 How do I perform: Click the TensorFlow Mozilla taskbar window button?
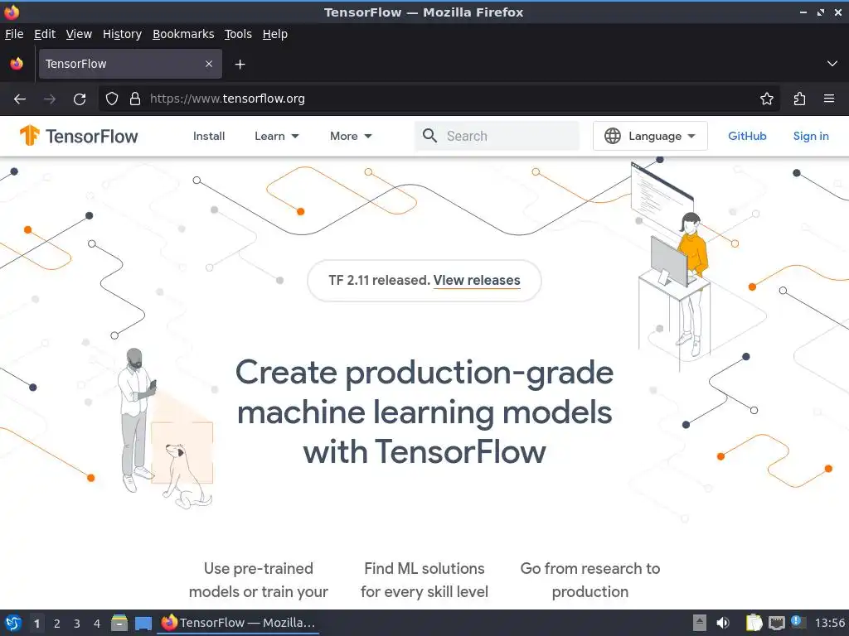pos(238,623)
